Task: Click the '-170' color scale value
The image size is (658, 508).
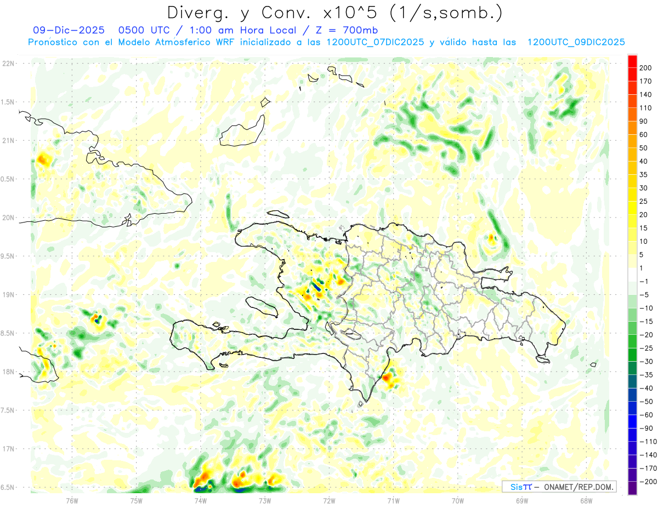Action: 649,469
